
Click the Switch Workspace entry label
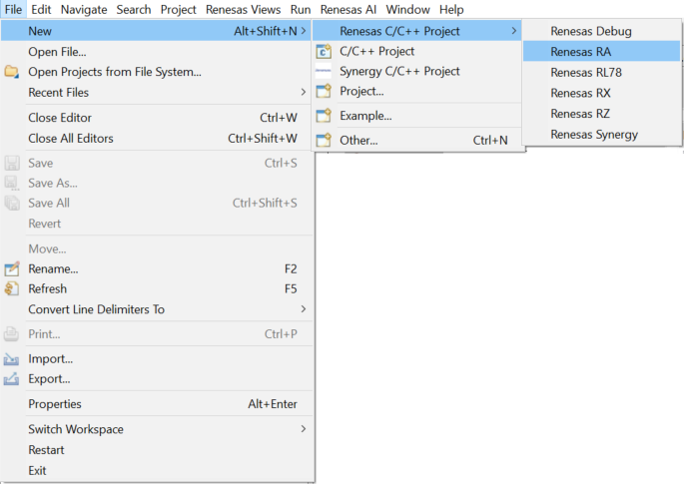(x=76, y=429)
